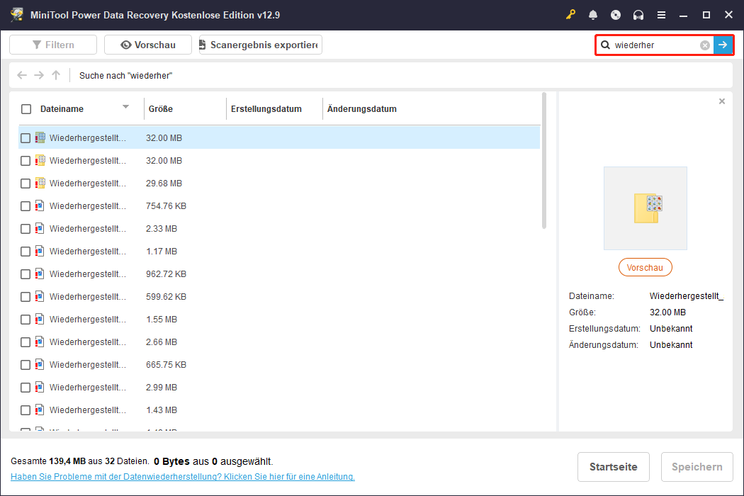
Task: Click the Speichern button
Action: point(697,467)
